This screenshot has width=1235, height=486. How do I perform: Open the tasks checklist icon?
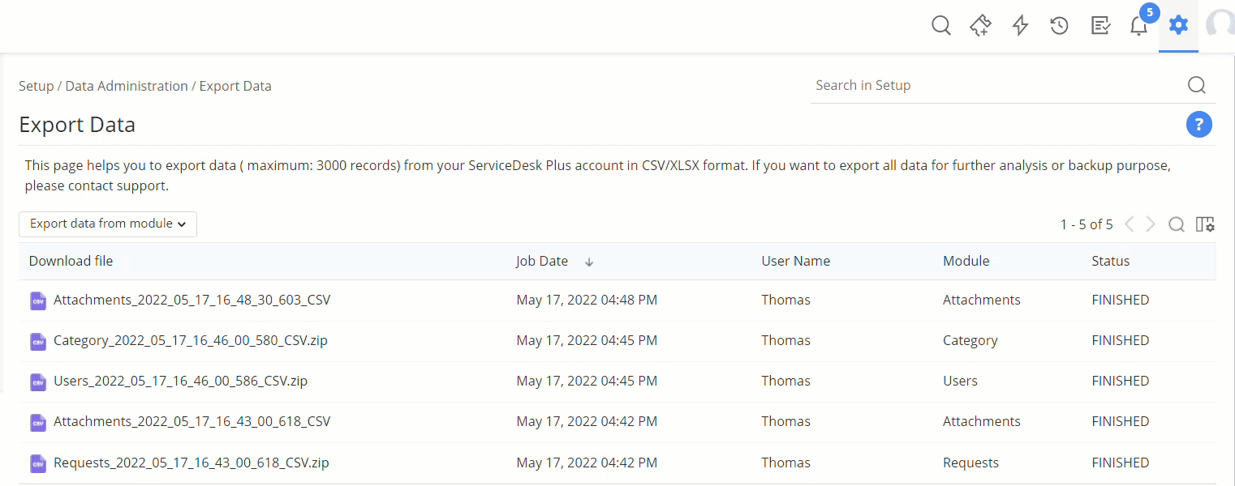(1099, 26)
